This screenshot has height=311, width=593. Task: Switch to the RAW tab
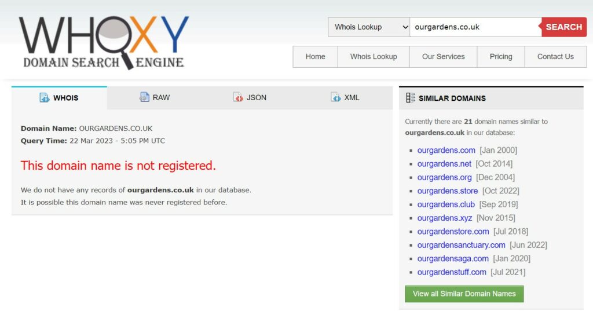tap(154, 98)
